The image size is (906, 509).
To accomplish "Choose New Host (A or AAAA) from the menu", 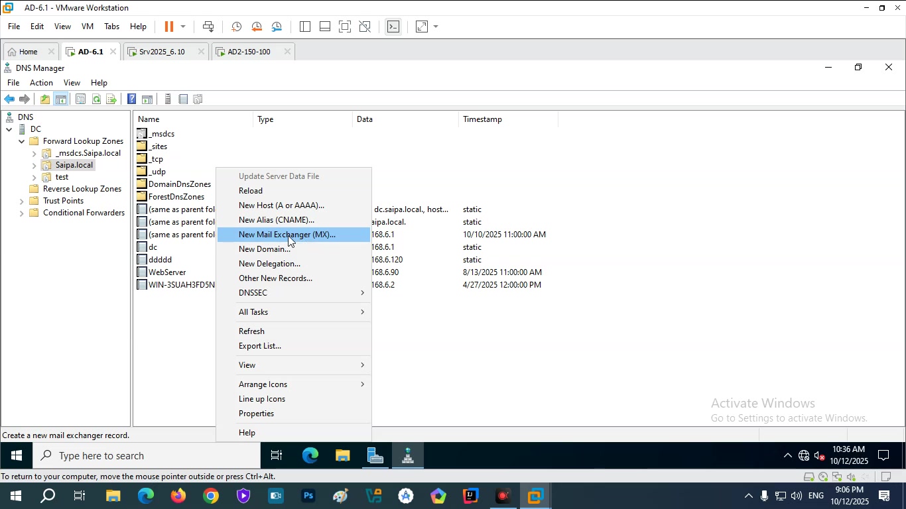I will [281, 205].
